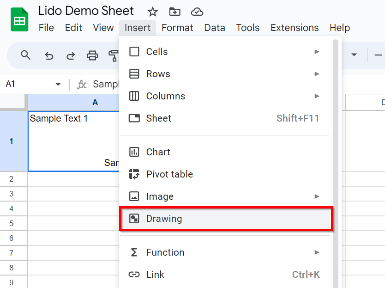
Task: Insert a Chart
Action: point(159,152)
